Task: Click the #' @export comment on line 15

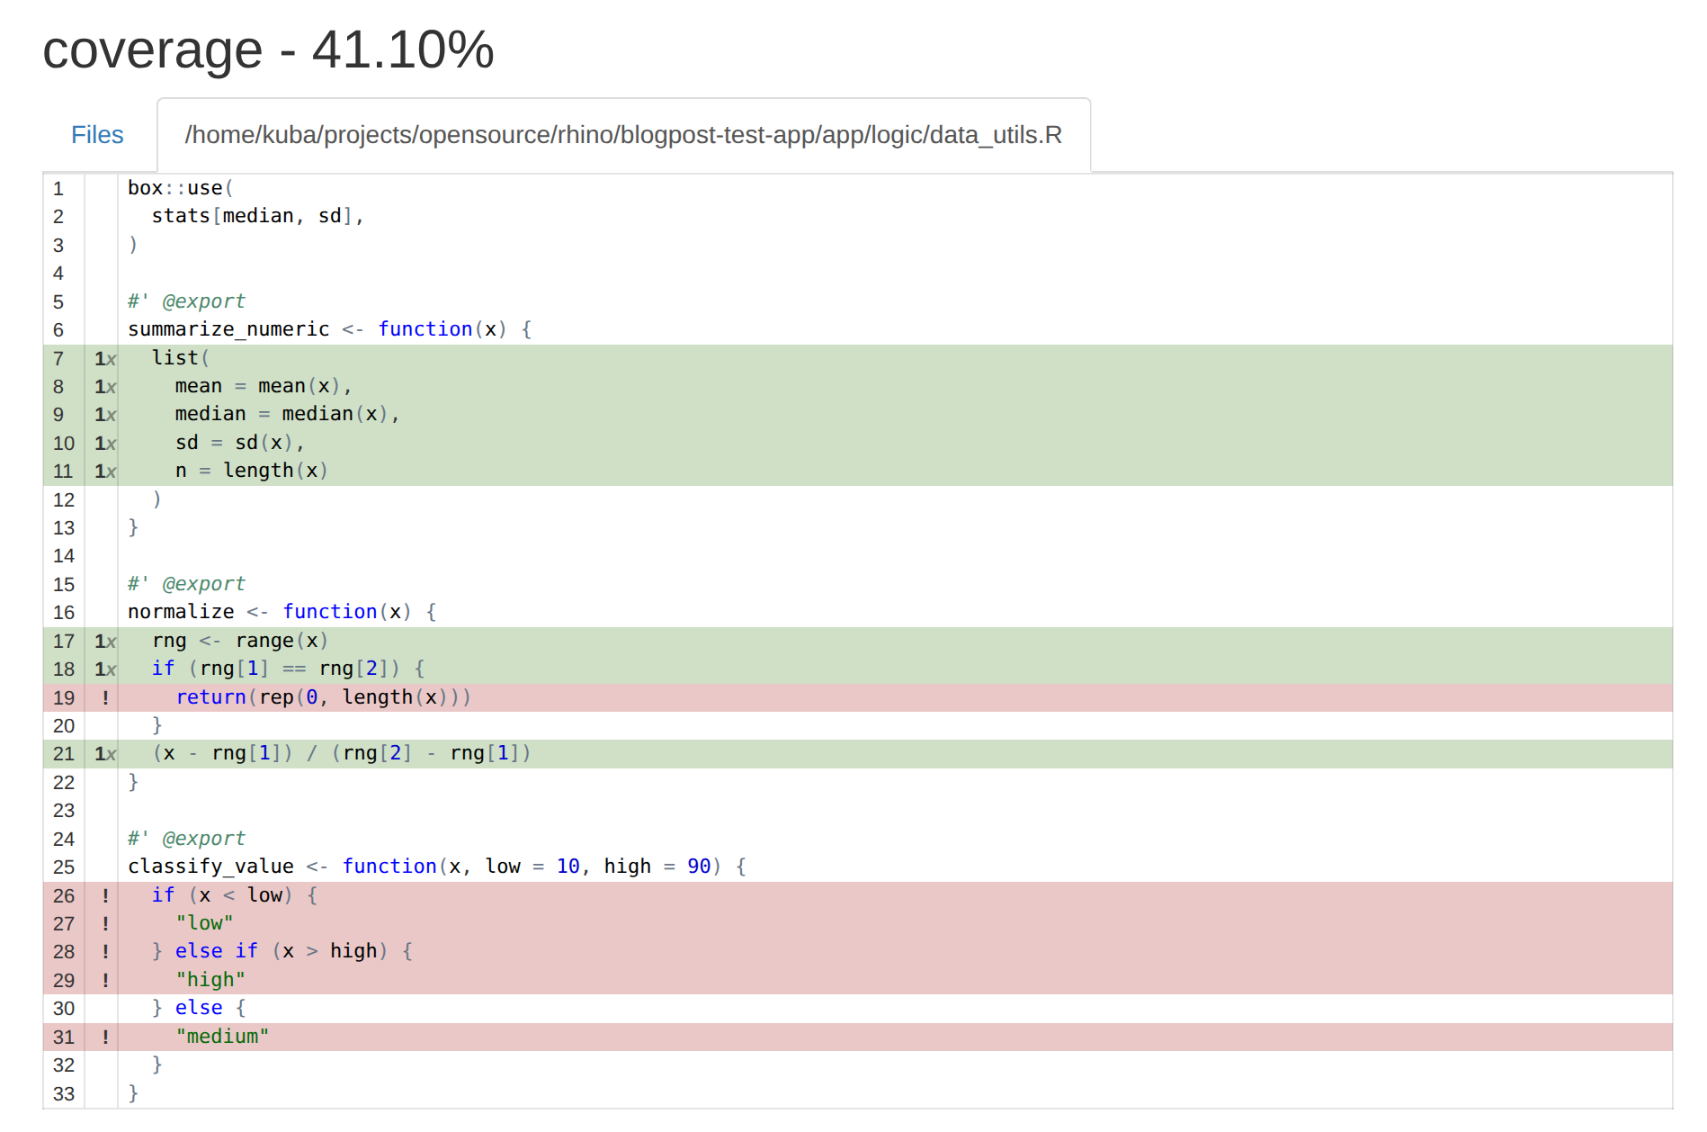Action: (186, 584)
